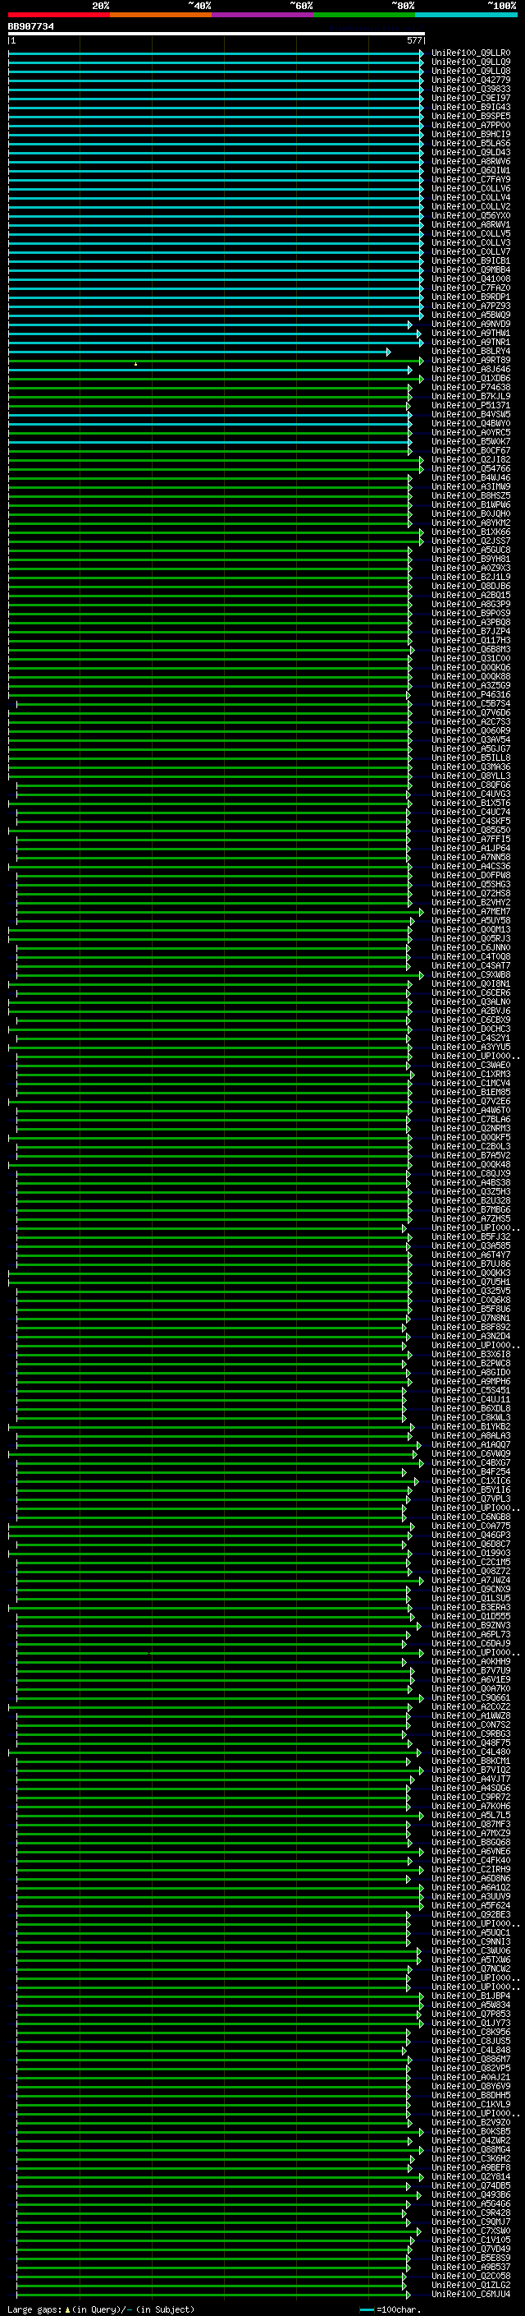Click the query end position 577
This screenshot has width=525, height=2316.
tap(414, 40)
